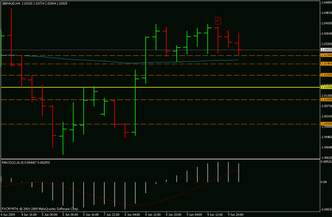Click the orange 2.02459 price label

click(326, 64)
